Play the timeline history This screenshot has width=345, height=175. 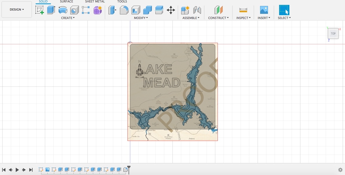[17, 170]
